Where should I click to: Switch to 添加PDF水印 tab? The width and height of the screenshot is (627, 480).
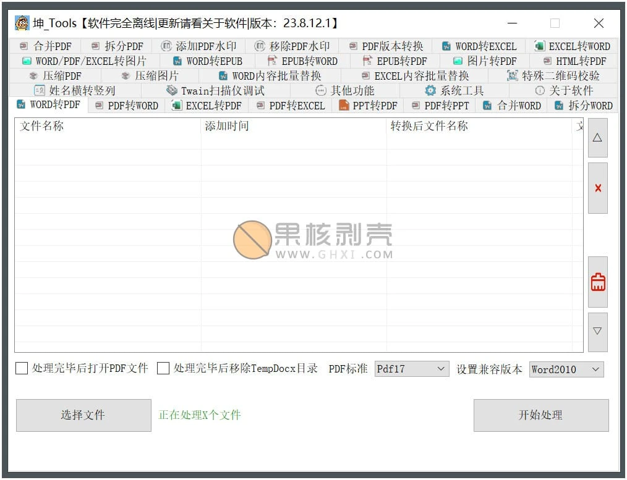tap(198, 46)
